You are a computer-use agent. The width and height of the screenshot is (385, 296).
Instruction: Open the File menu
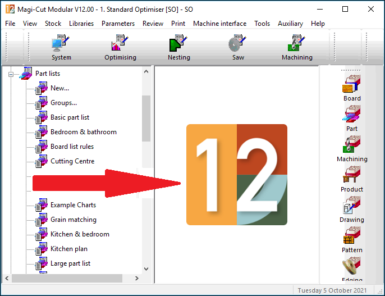[10, 24]
